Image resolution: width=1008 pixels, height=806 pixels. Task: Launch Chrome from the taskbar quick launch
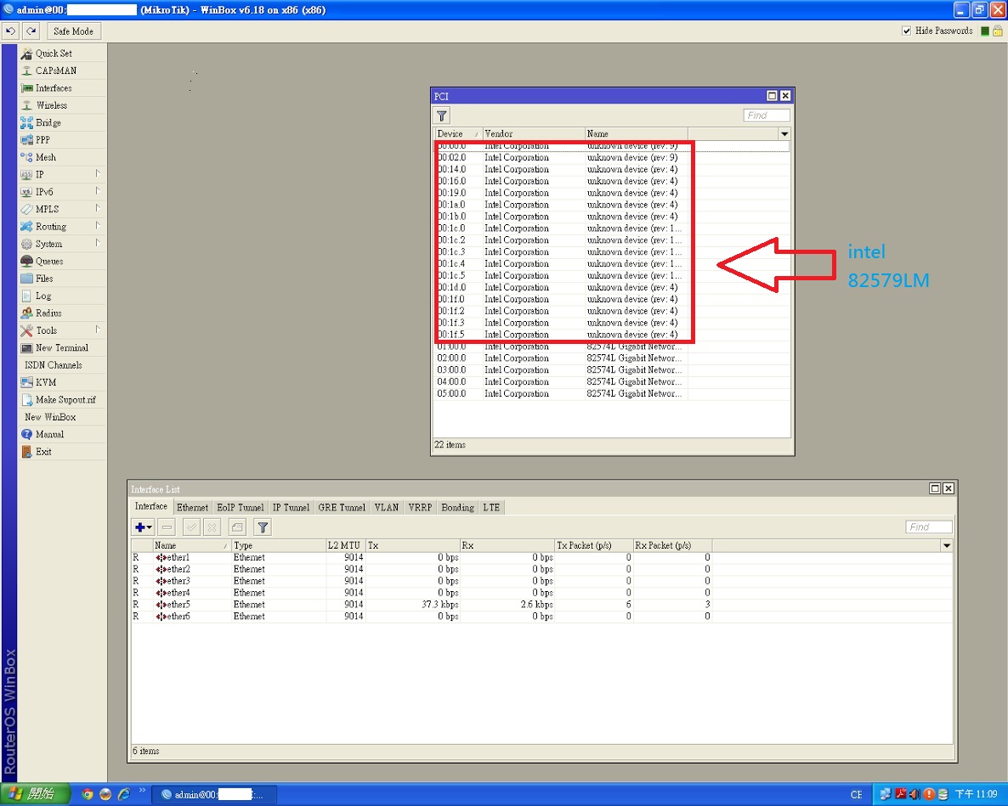coord(87,794)
